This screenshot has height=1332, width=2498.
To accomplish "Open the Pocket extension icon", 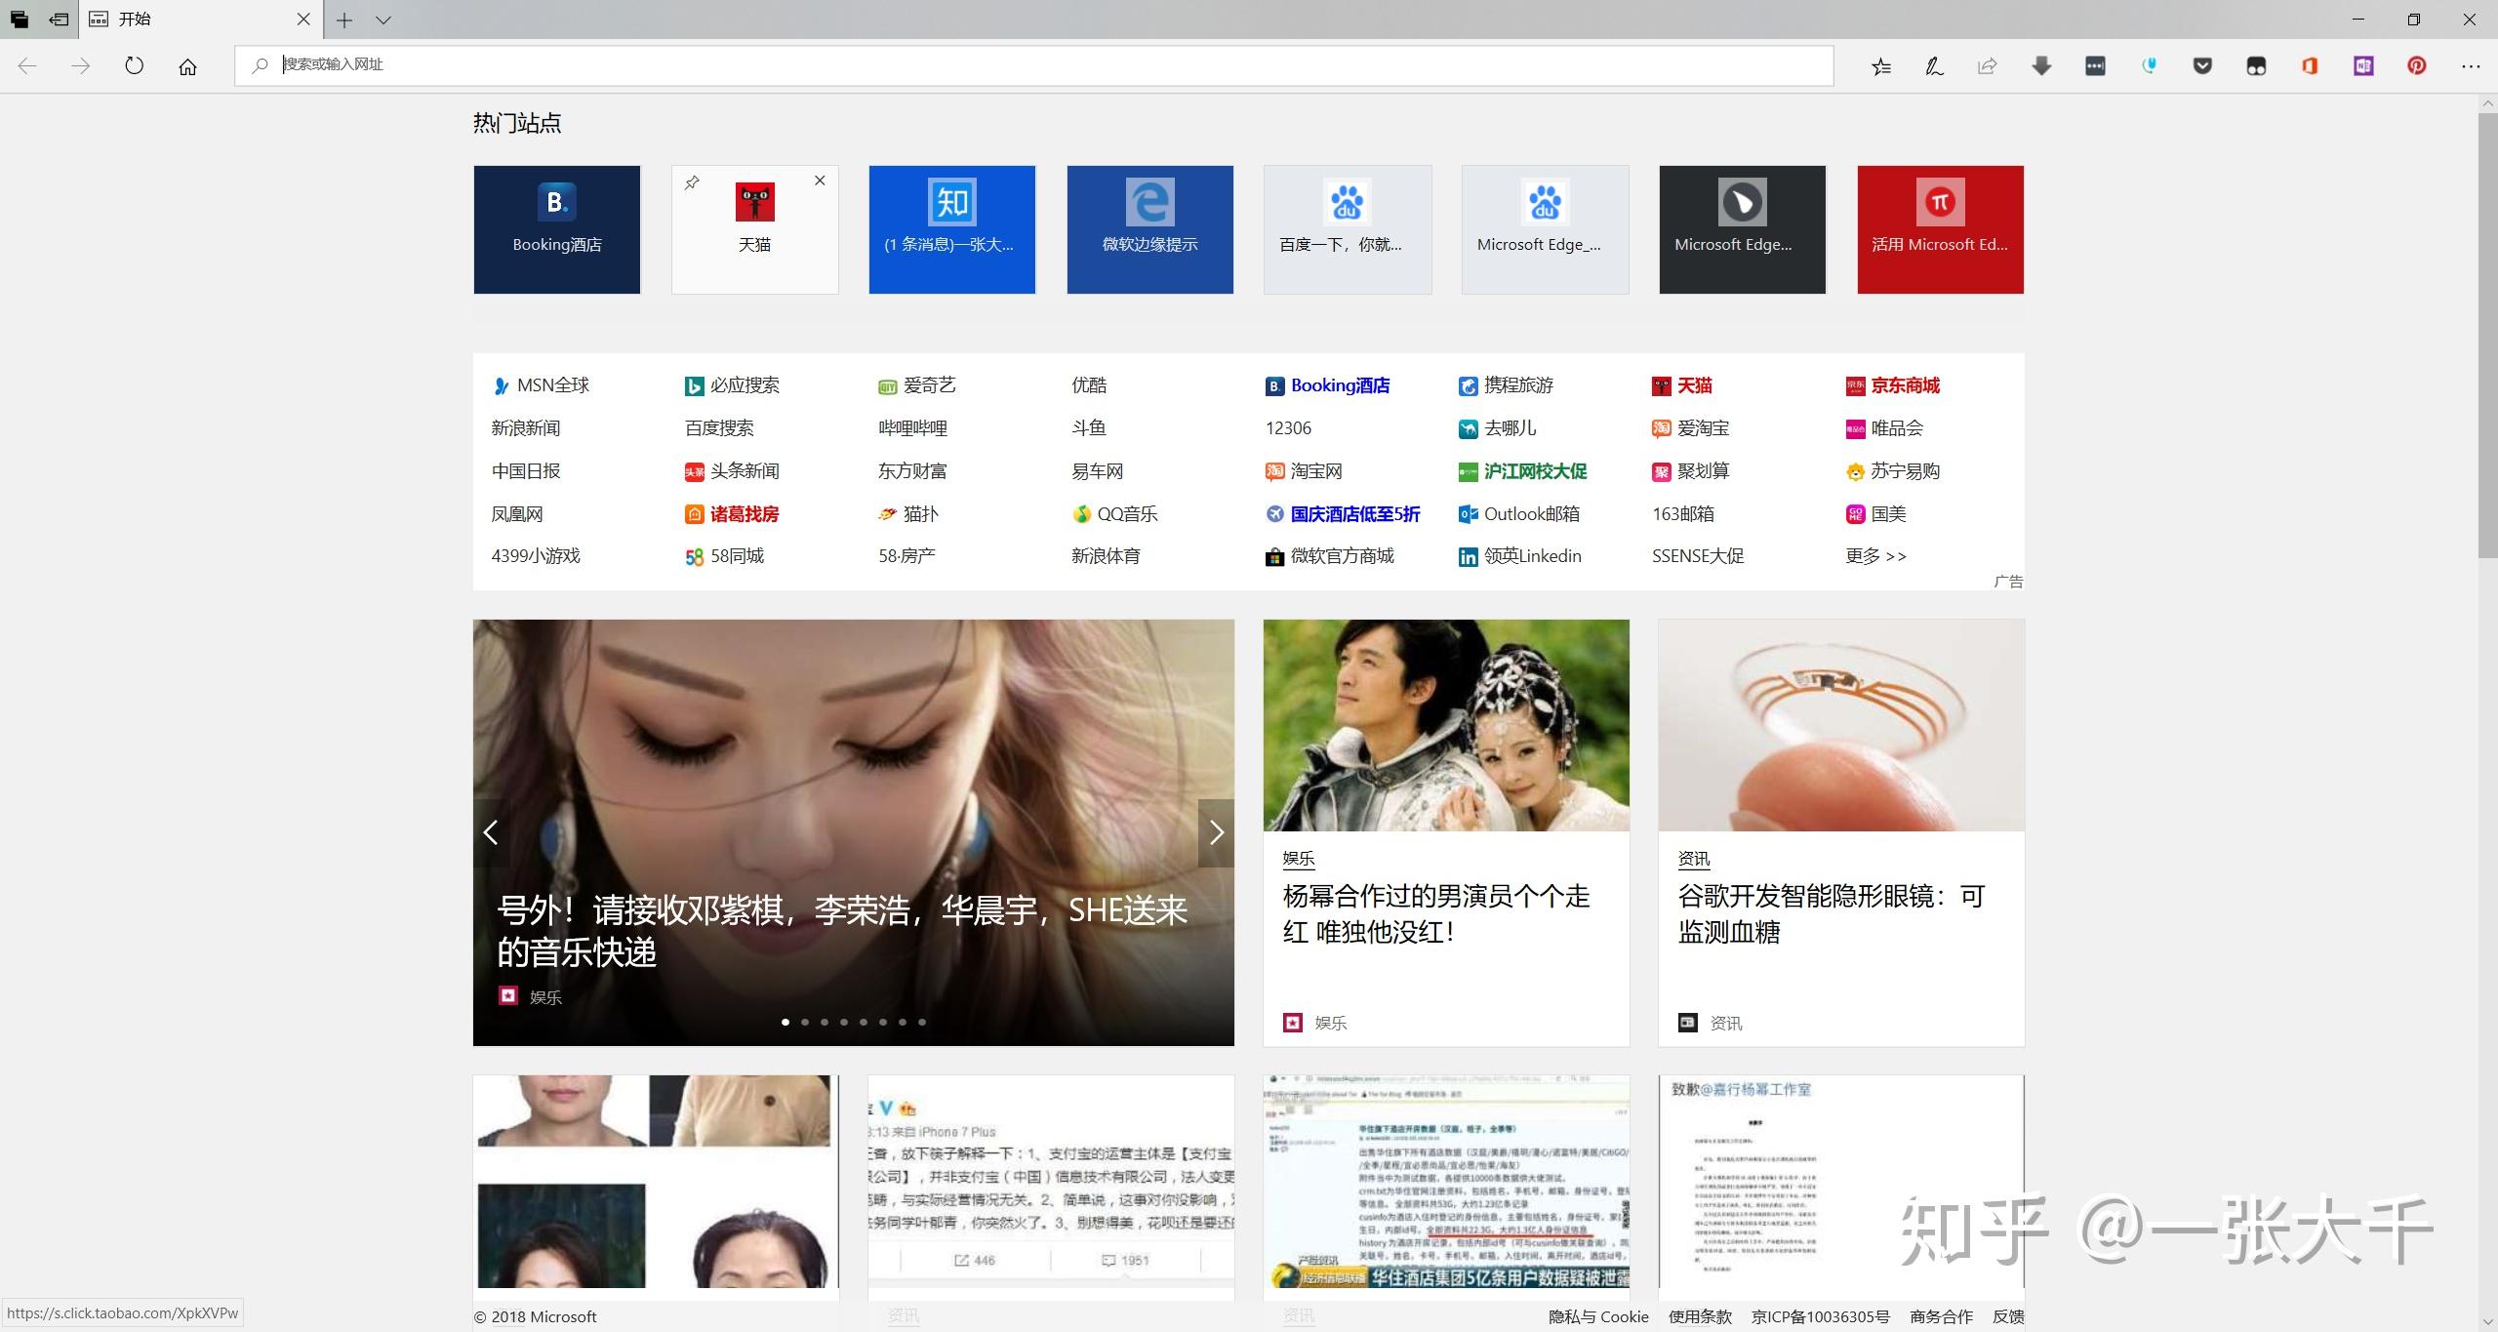I will click(x=2202, y=66).
